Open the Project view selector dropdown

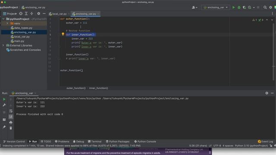point(10,14)
